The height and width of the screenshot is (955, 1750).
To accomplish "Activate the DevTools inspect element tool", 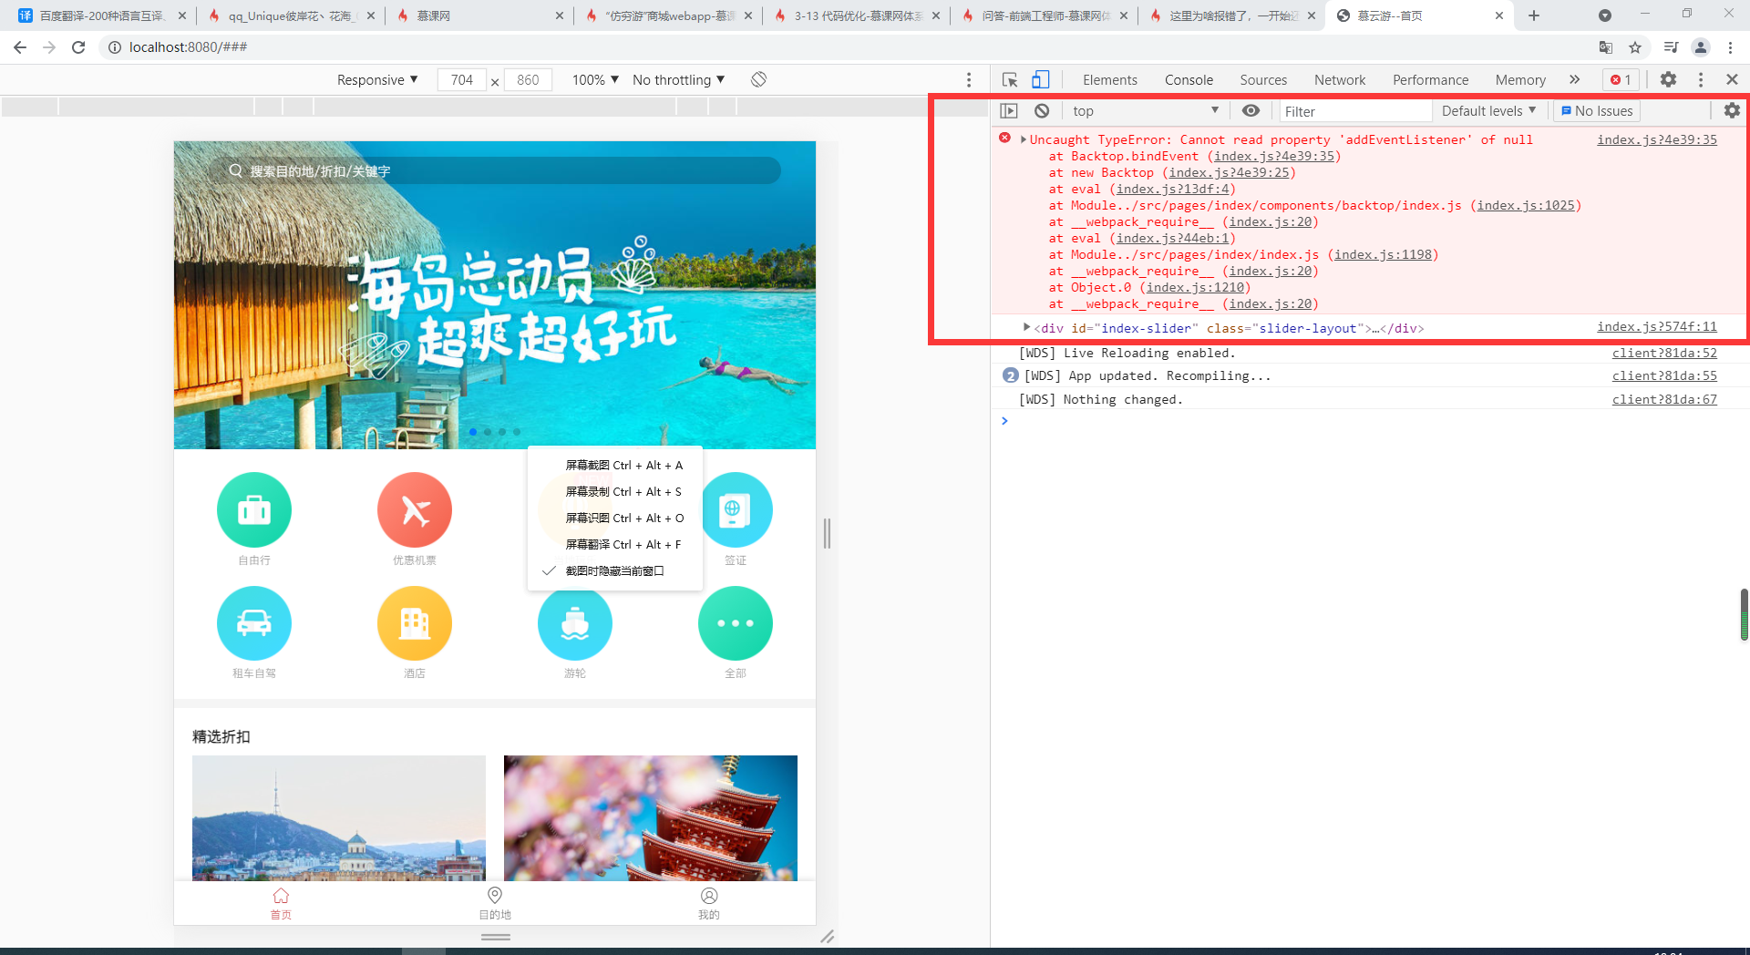I will (x=1010, y=80).
